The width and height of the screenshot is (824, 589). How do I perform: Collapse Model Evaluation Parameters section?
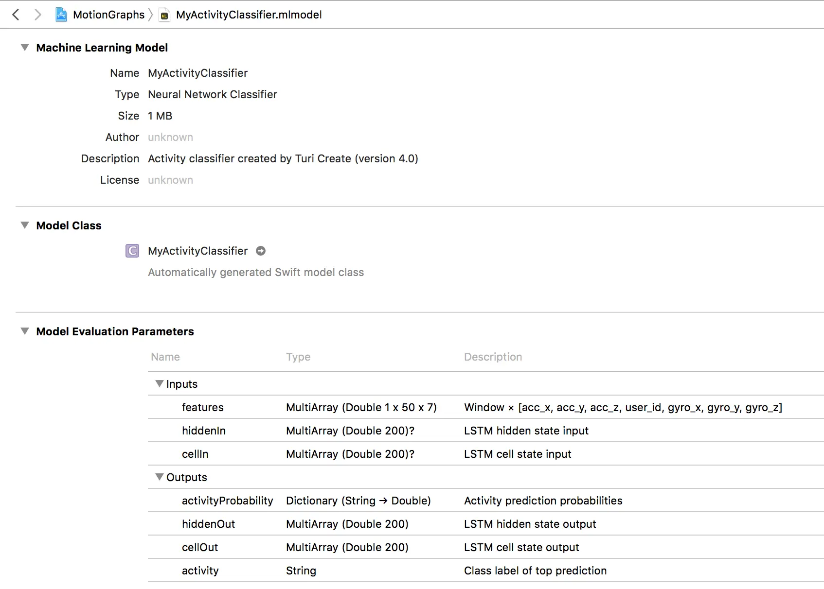(25, 331)
